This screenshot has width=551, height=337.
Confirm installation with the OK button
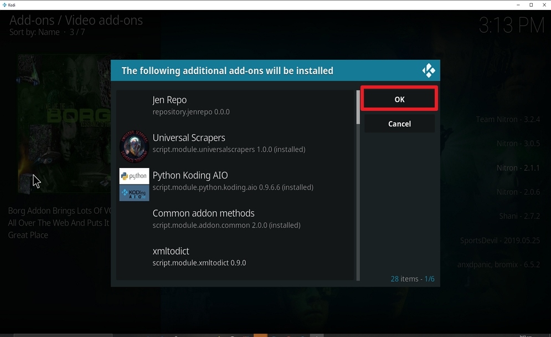[399, 99]
